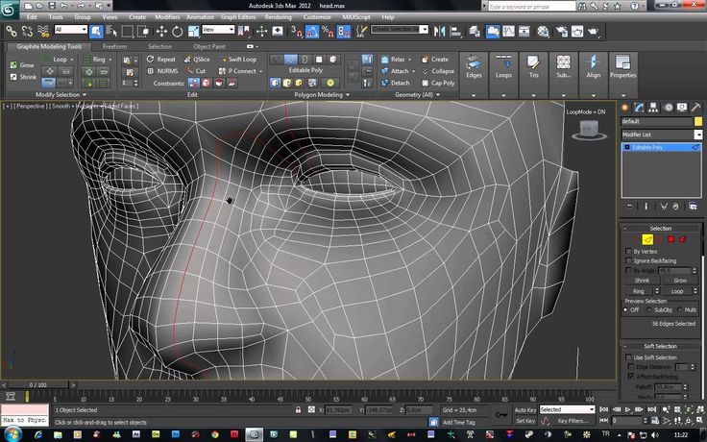Switch to the Freeform ribbon tab
Screen dimensions: 707x442
114,46
